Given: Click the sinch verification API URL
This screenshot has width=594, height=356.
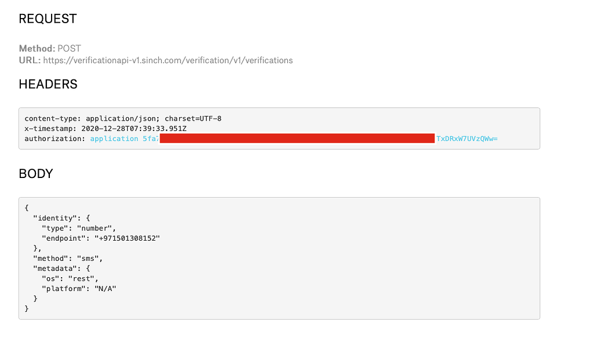Looking at the screenshot, I should (168, 61).
